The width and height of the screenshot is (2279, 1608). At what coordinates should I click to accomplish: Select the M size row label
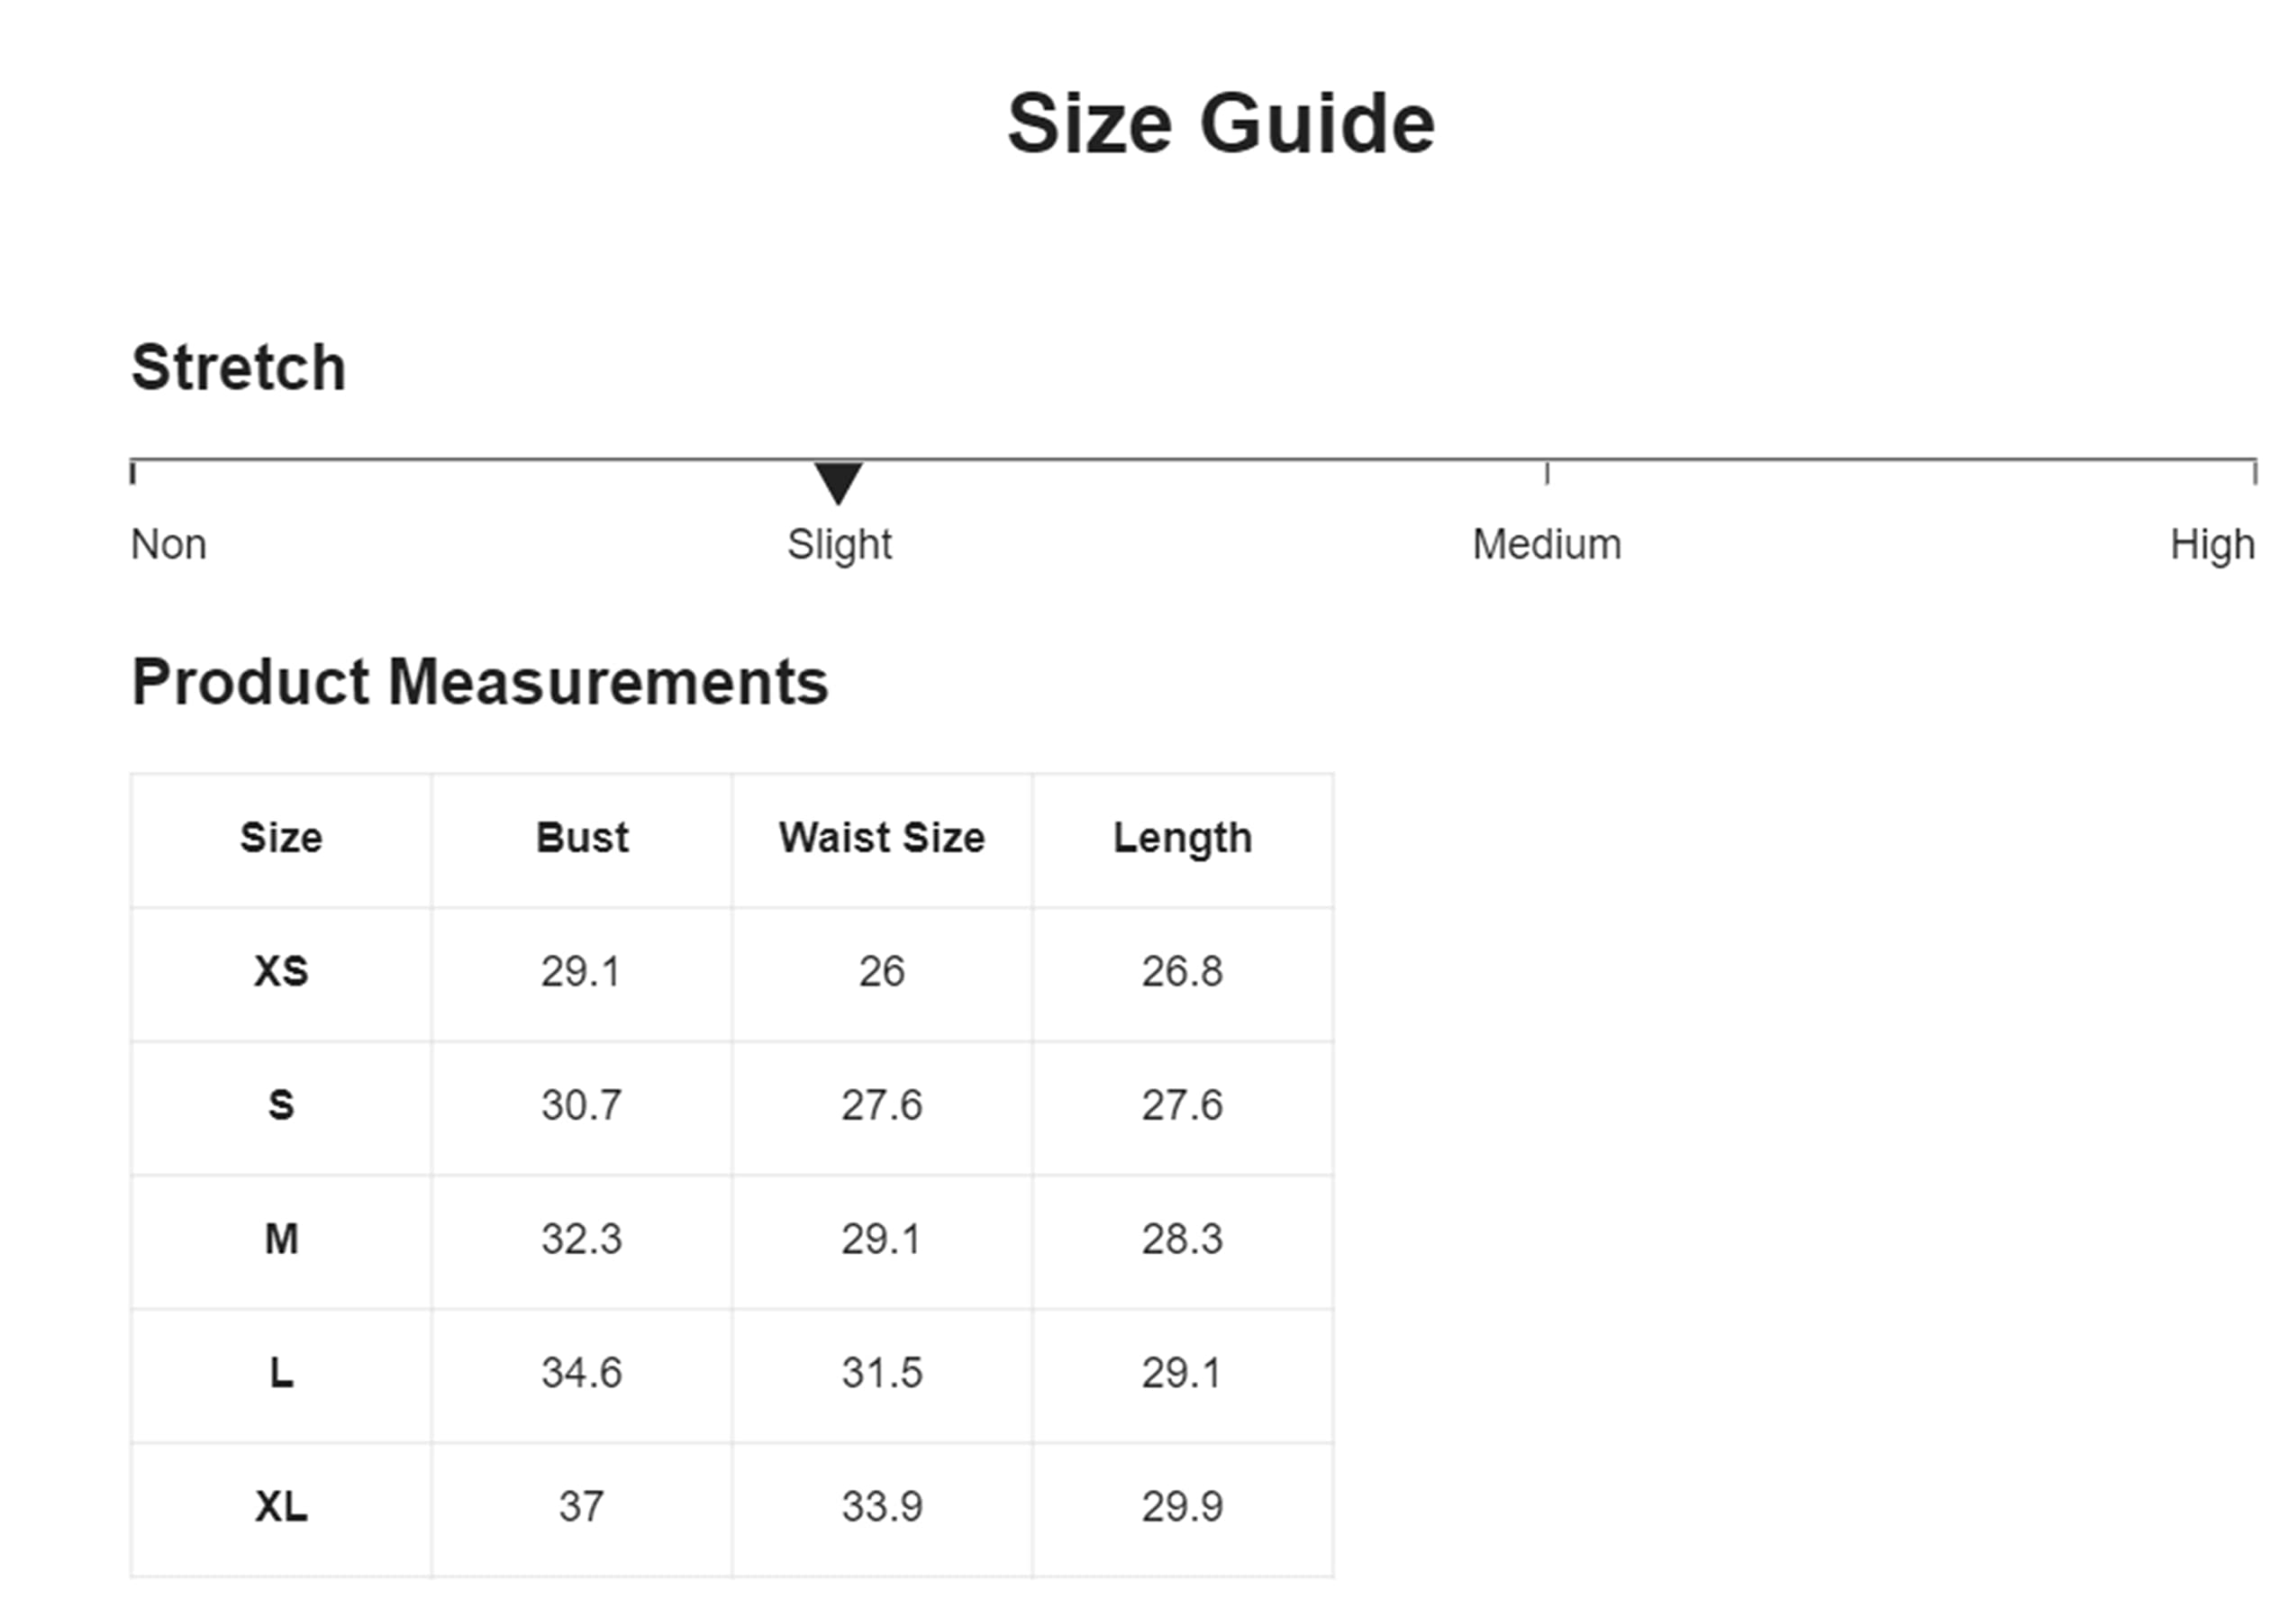pos(281,1239)
